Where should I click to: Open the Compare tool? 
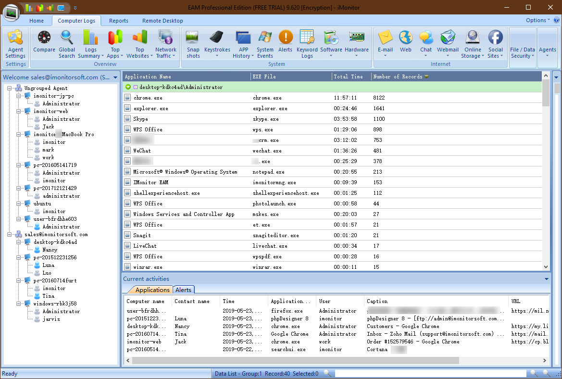[x=44, y=41]
